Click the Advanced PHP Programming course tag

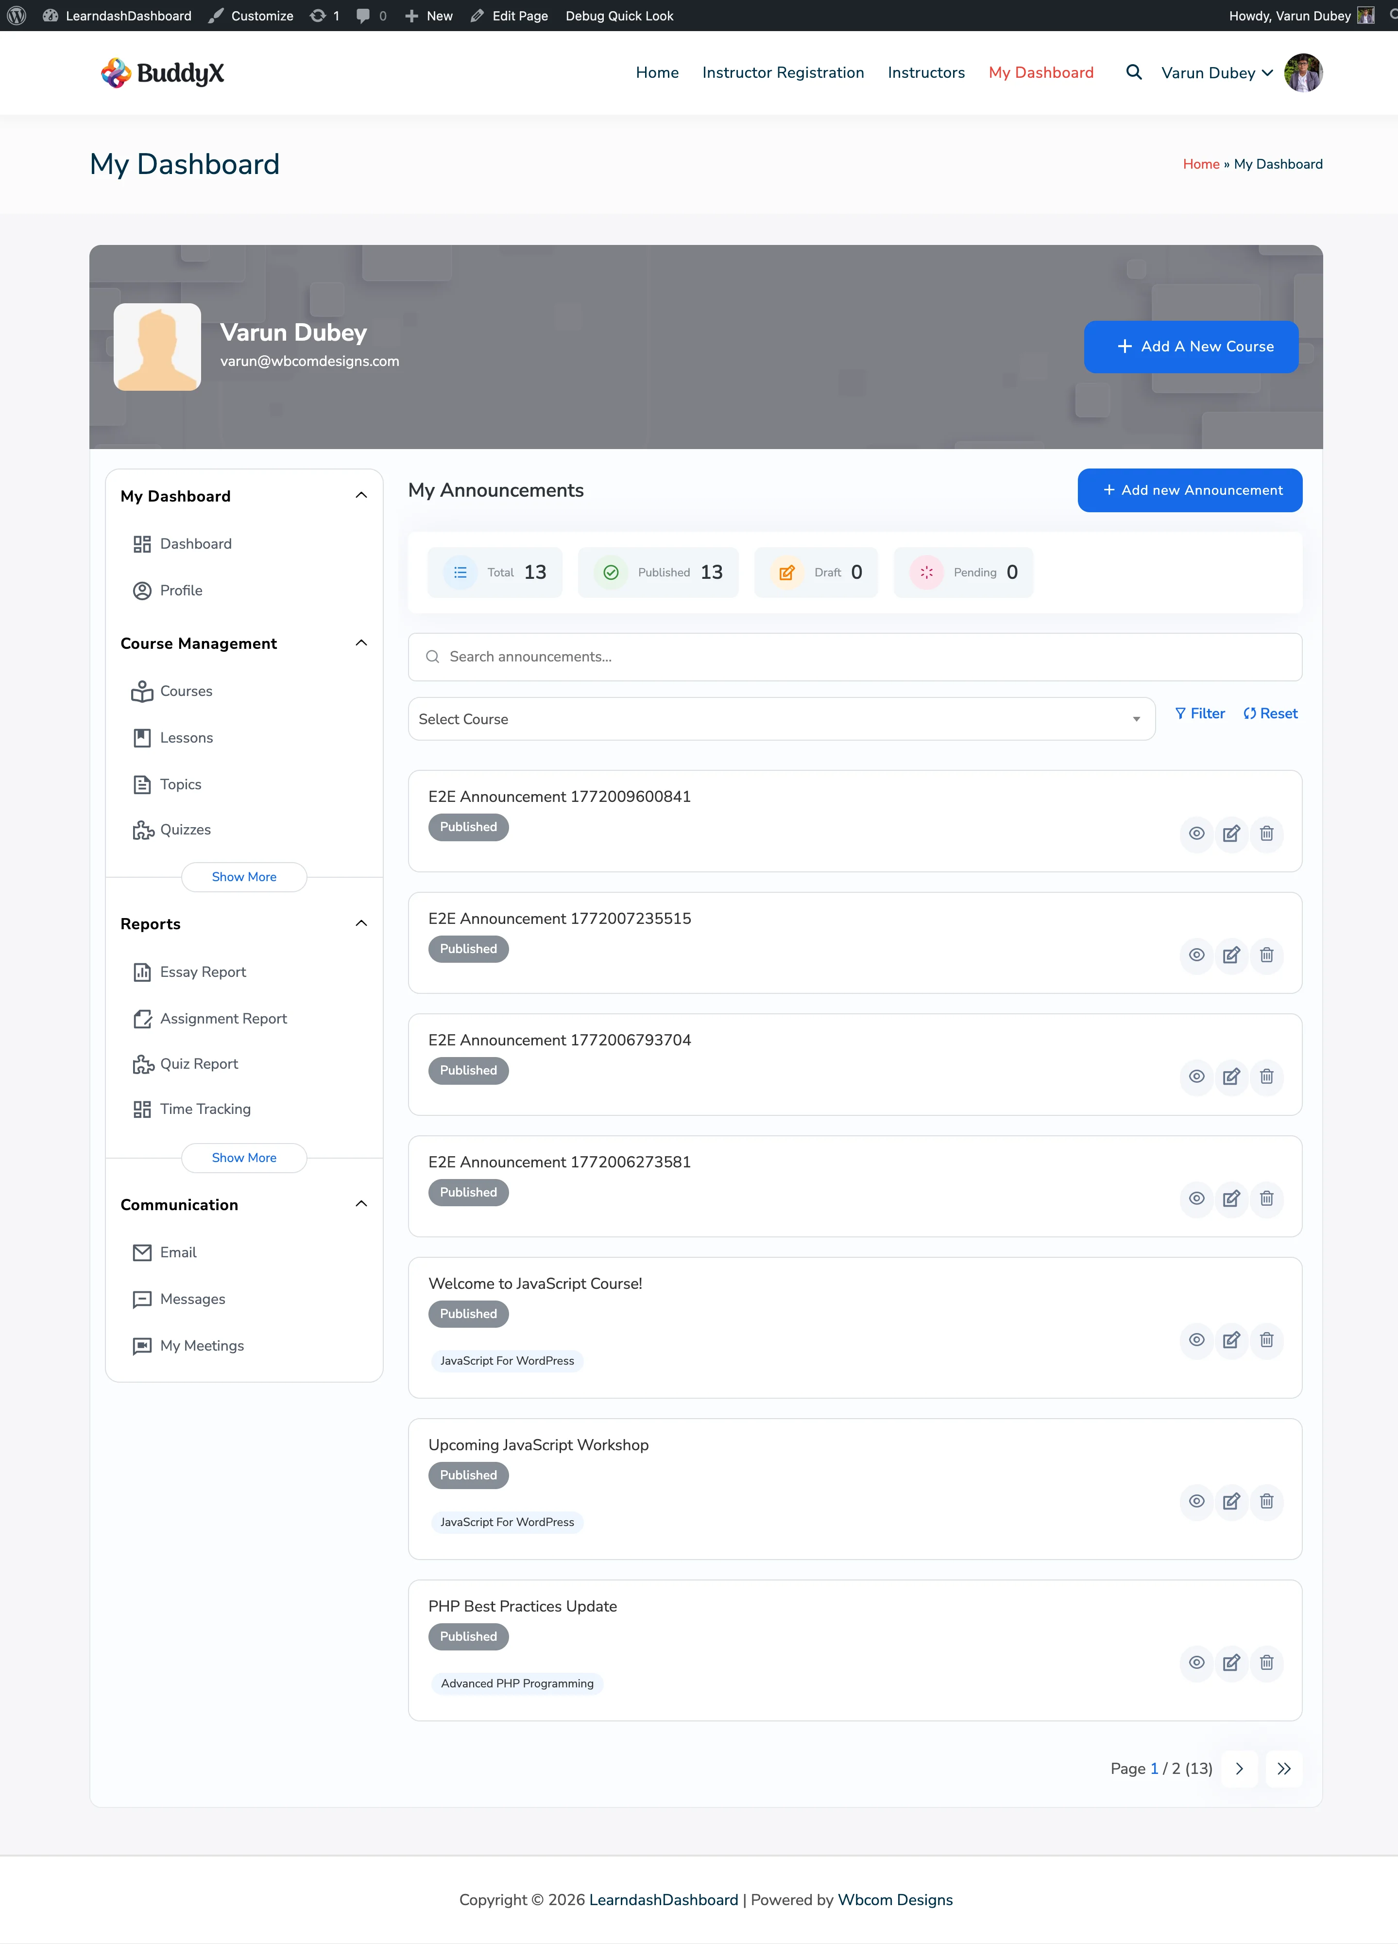tap(516, 1684)
